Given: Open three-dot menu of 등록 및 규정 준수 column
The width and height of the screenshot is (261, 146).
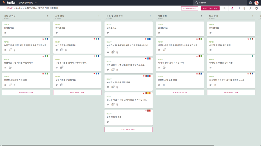Looking at the screenshot, I should point(150,16).
